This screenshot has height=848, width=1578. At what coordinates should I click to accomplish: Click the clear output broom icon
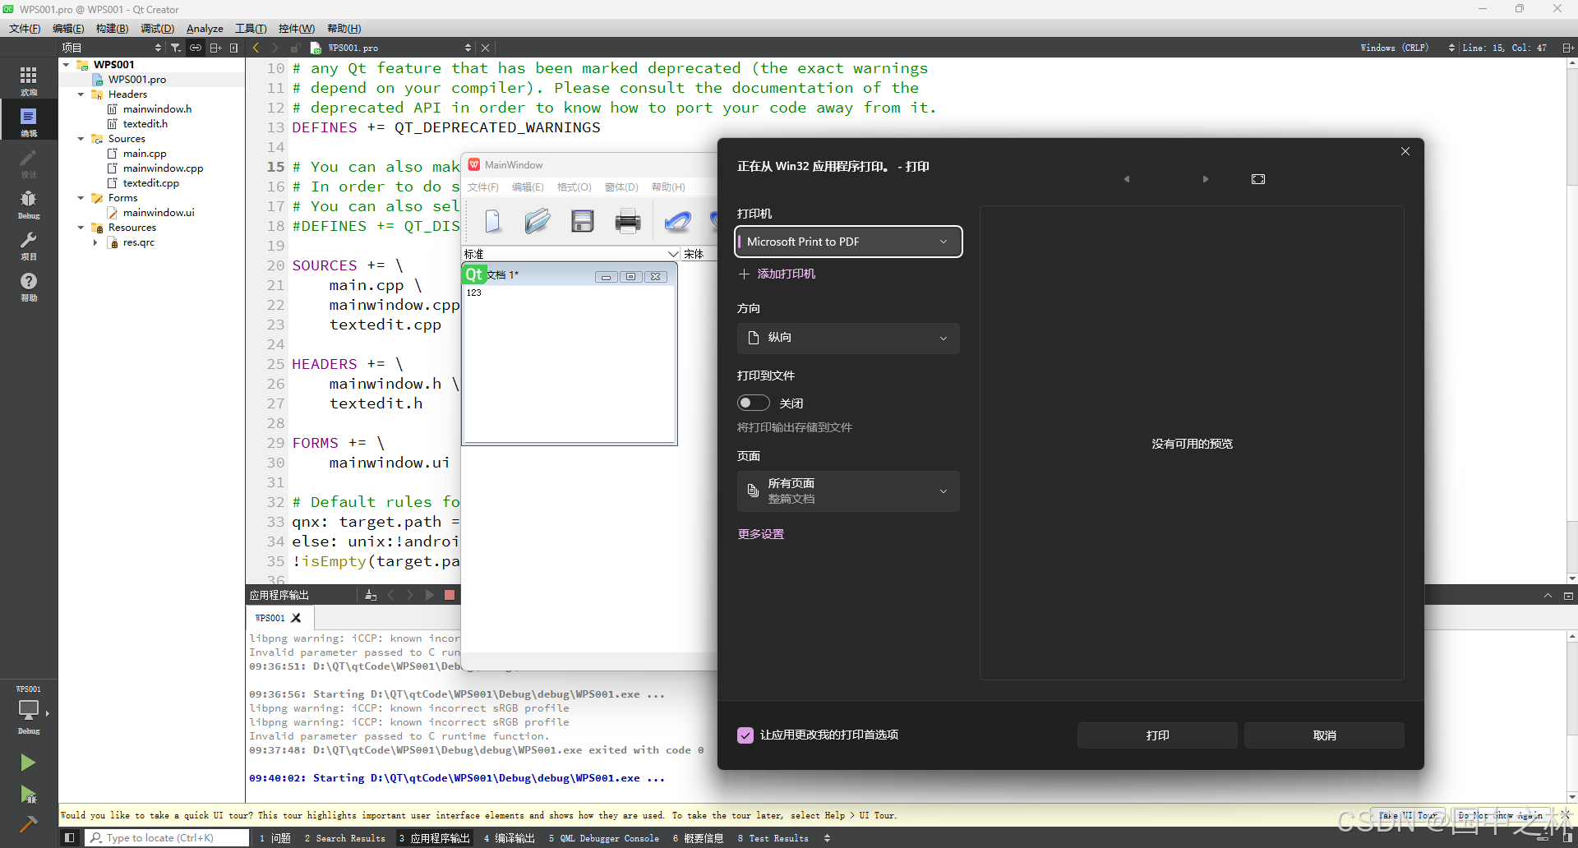click(370, 595)
